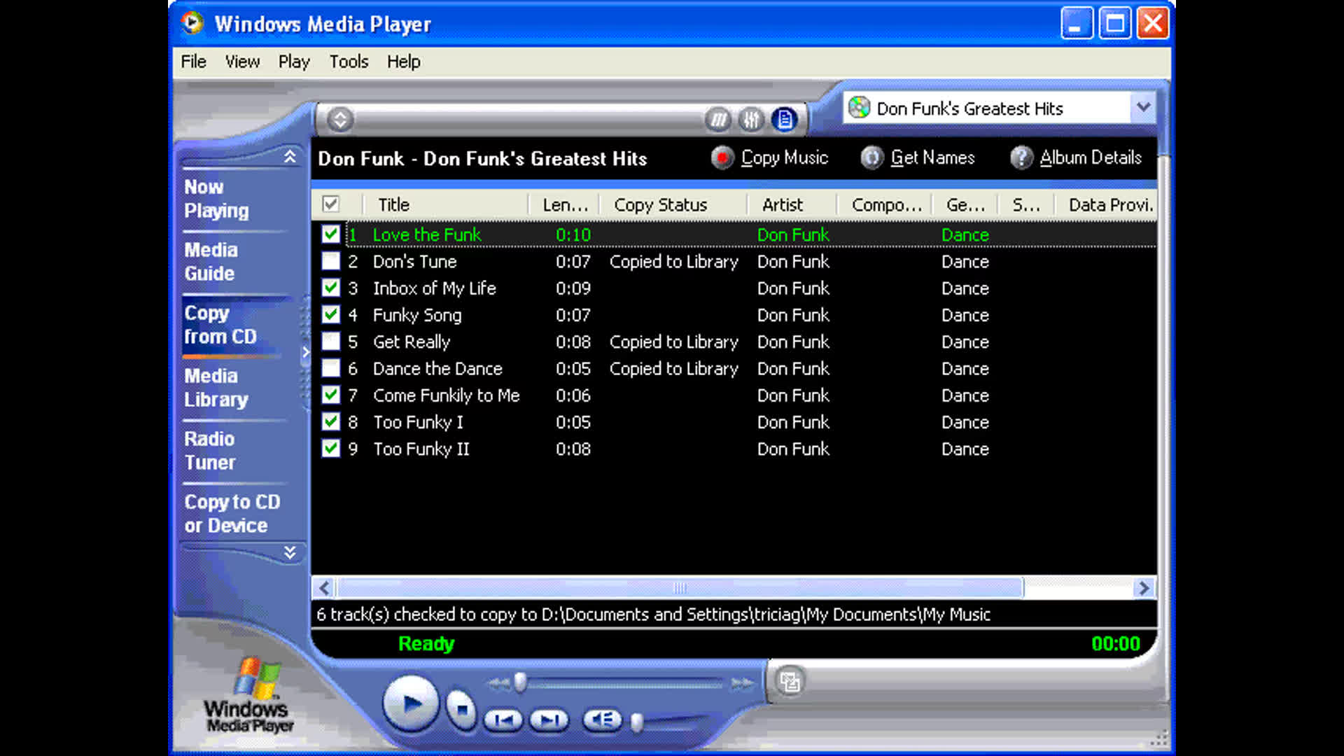Sort by Data Provider column header
This screenshot has height=756, width=1344.
pos(1107,204)
